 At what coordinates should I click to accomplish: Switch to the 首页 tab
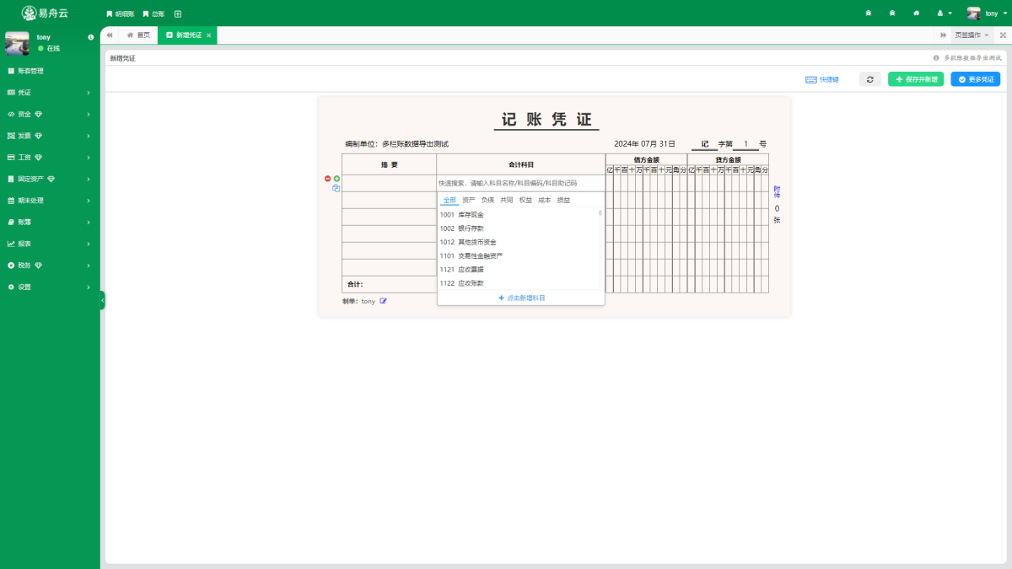[138, 35]
